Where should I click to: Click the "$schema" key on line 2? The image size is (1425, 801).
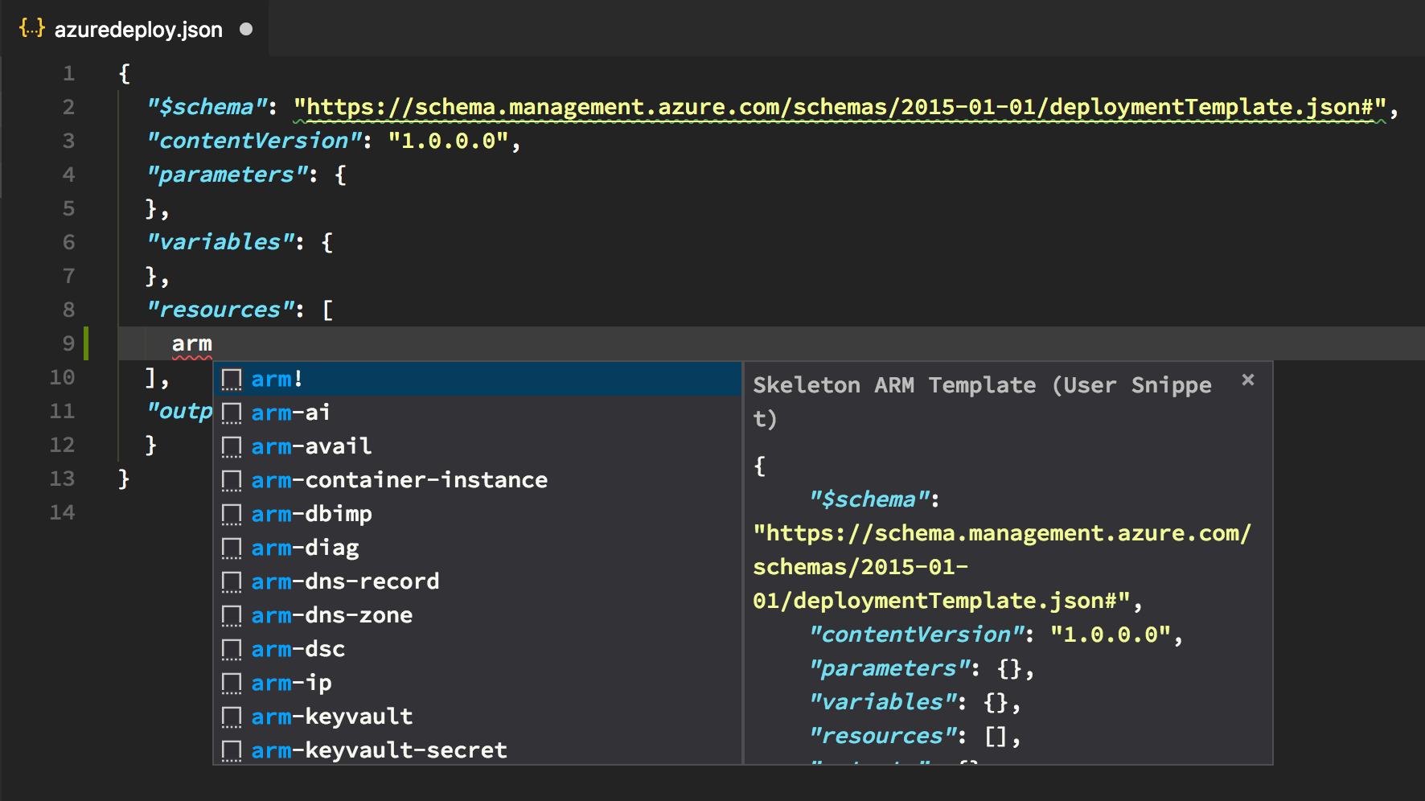207,107
